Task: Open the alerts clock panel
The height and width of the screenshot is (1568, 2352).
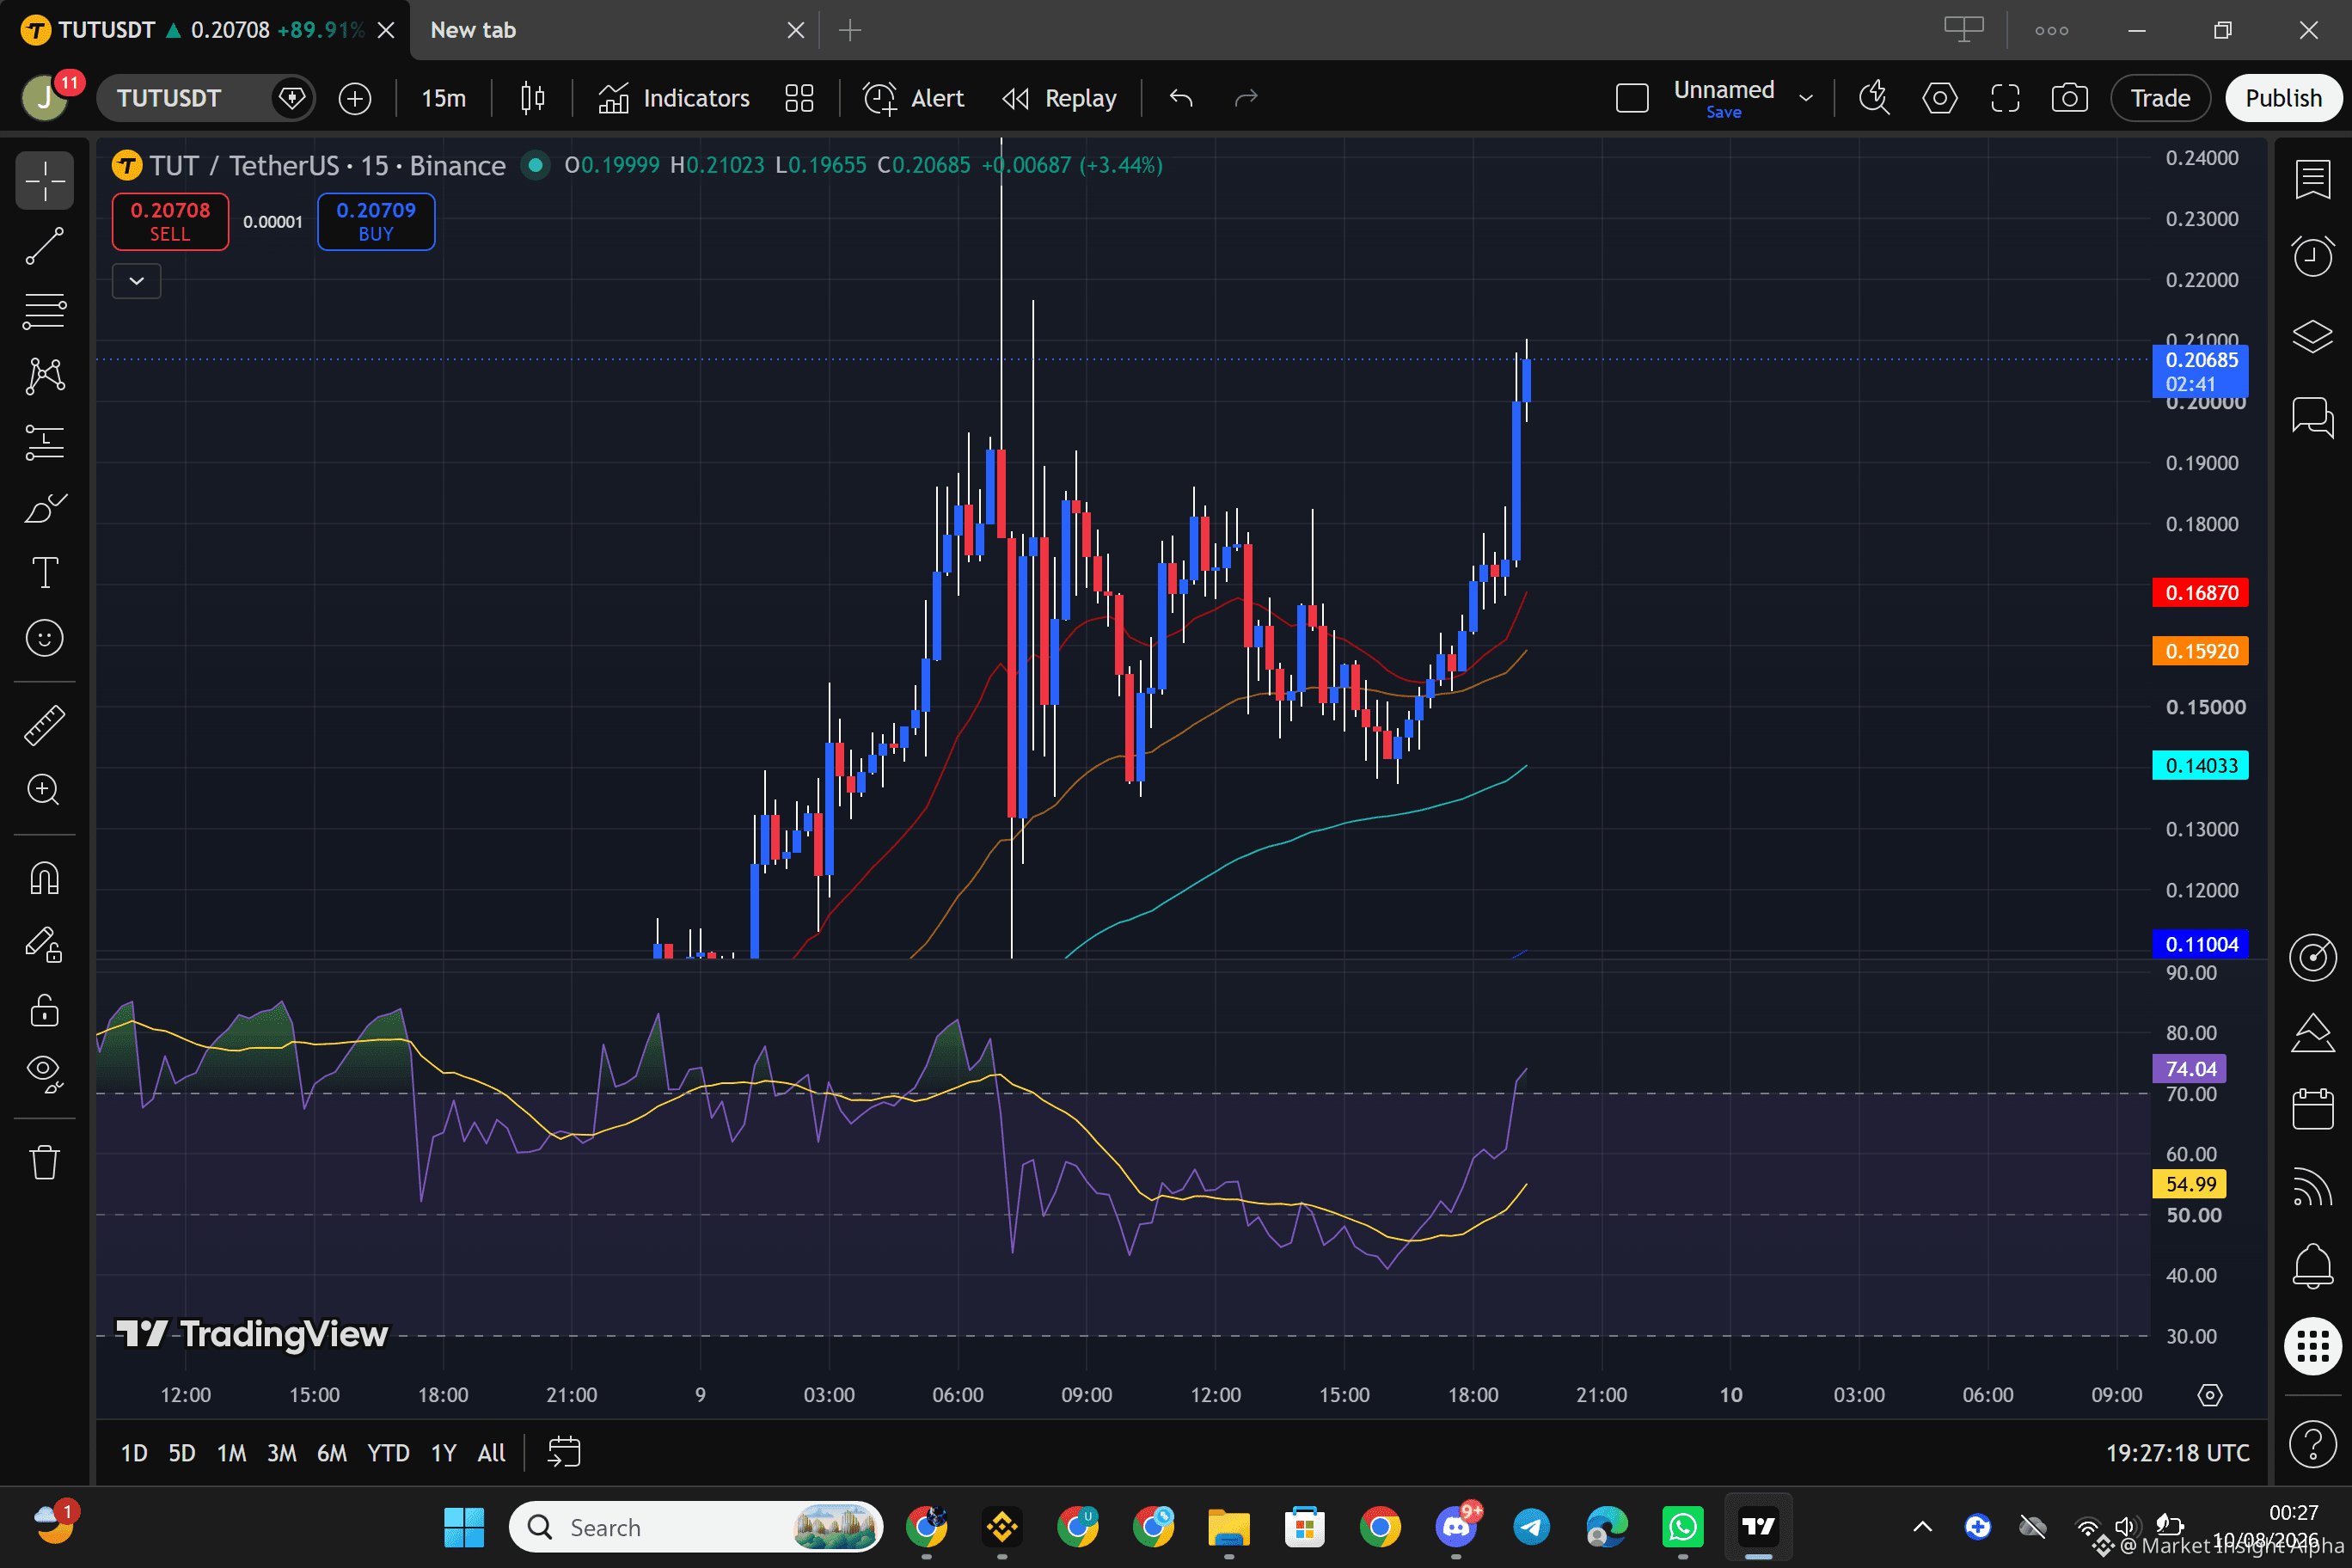Action: tap(2313, 256)
